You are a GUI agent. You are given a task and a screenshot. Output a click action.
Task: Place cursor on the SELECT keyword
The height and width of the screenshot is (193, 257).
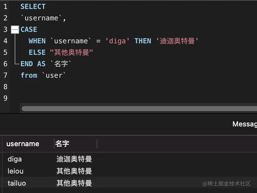pos(33,7)
